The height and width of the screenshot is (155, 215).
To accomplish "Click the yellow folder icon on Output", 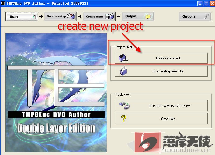I will [x=148, y=17].
